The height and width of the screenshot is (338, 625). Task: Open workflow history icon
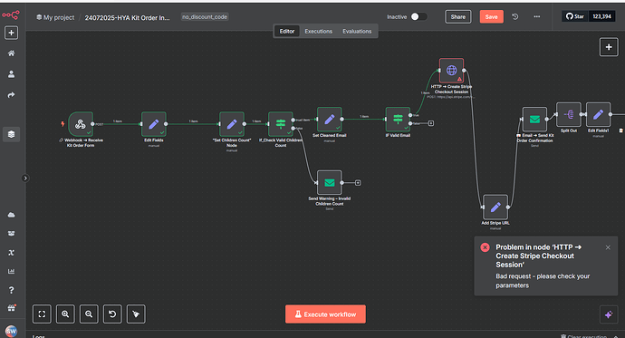(x=515, y=16)
